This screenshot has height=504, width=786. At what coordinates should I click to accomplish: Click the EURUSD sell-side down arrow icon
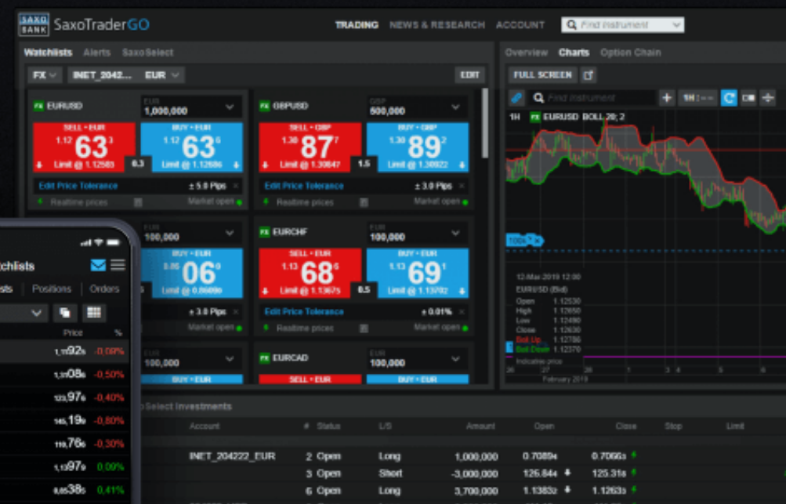click(40, 165)
